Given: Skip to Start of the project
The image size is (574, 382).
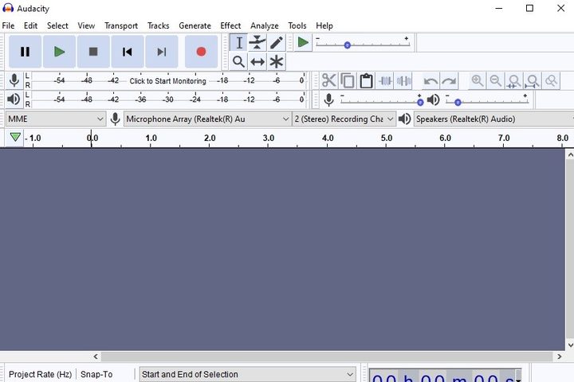Looking at the screenshot, I should pyautogui.click(x=128, y=52).
